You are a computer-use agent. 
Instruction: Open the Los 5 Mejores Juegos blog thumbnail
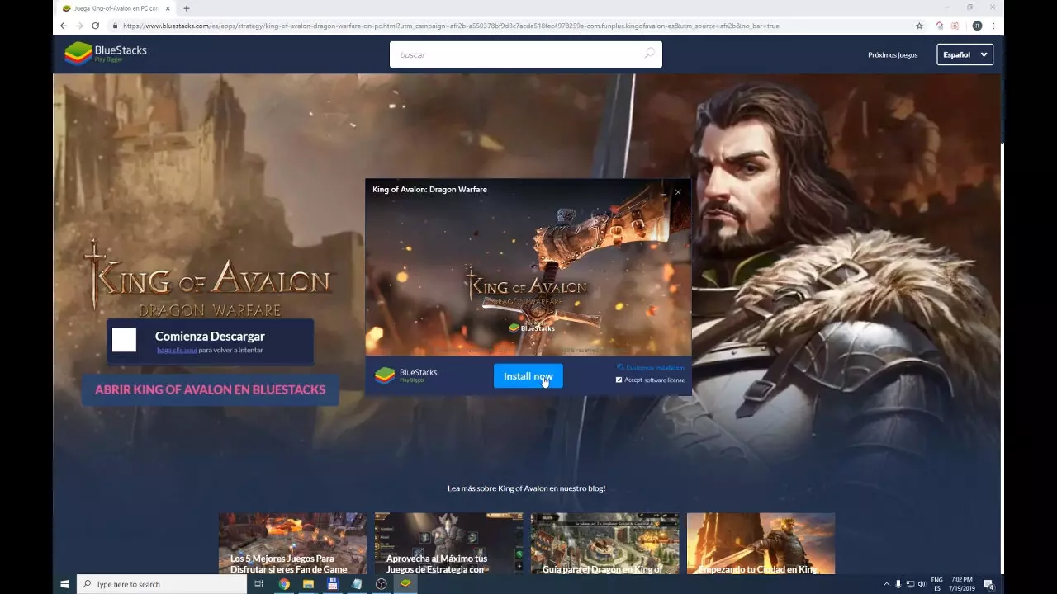(292, 543)
